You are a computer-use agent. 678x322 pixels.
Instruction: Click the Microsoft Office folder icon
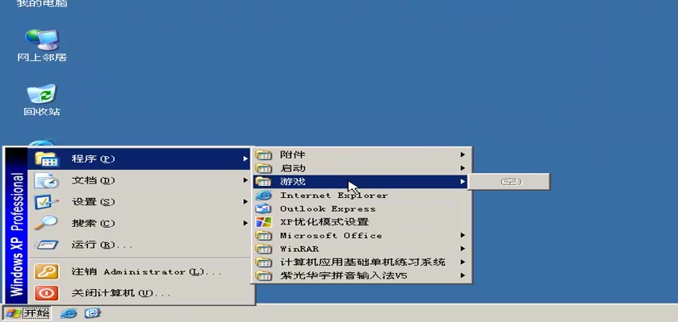(264, 236)
